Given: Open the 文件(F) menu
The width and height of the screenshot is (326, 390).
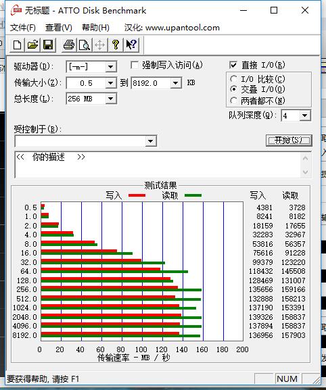Looking at the screenshot, I should 22,27.
